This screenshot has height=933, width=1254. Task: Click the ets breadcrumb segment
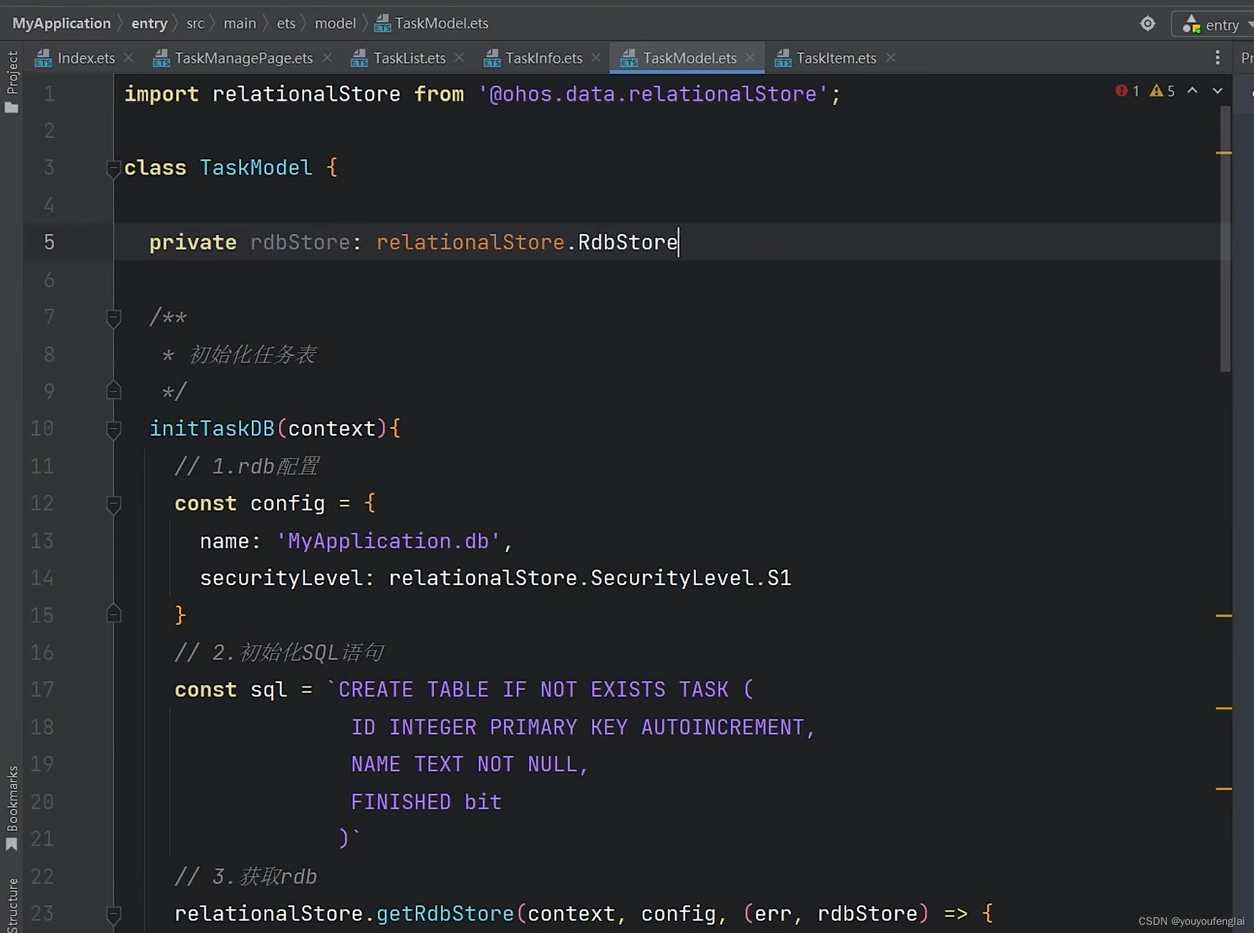(x=286, y=23)
